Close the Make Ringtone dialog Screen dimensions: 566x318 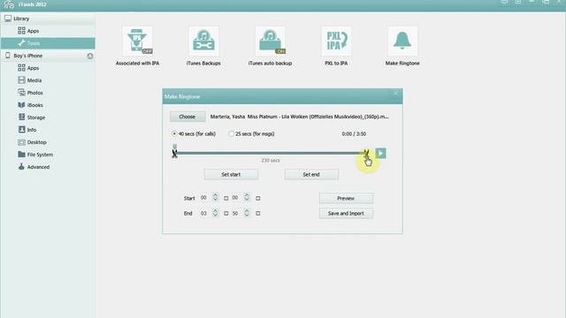tap(395, 94)
